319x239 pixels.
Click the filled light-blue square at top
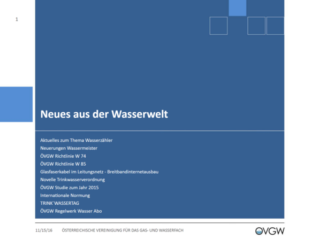(238, 8)
